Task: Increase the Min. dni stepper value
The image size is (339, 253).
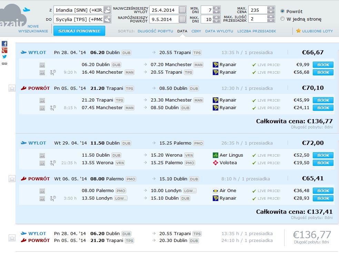Action: 217,8
